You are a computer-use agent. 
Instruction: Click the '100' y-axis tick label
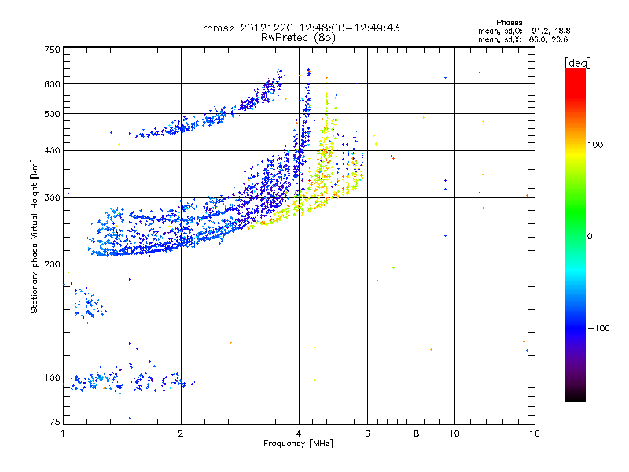point(52,378)
